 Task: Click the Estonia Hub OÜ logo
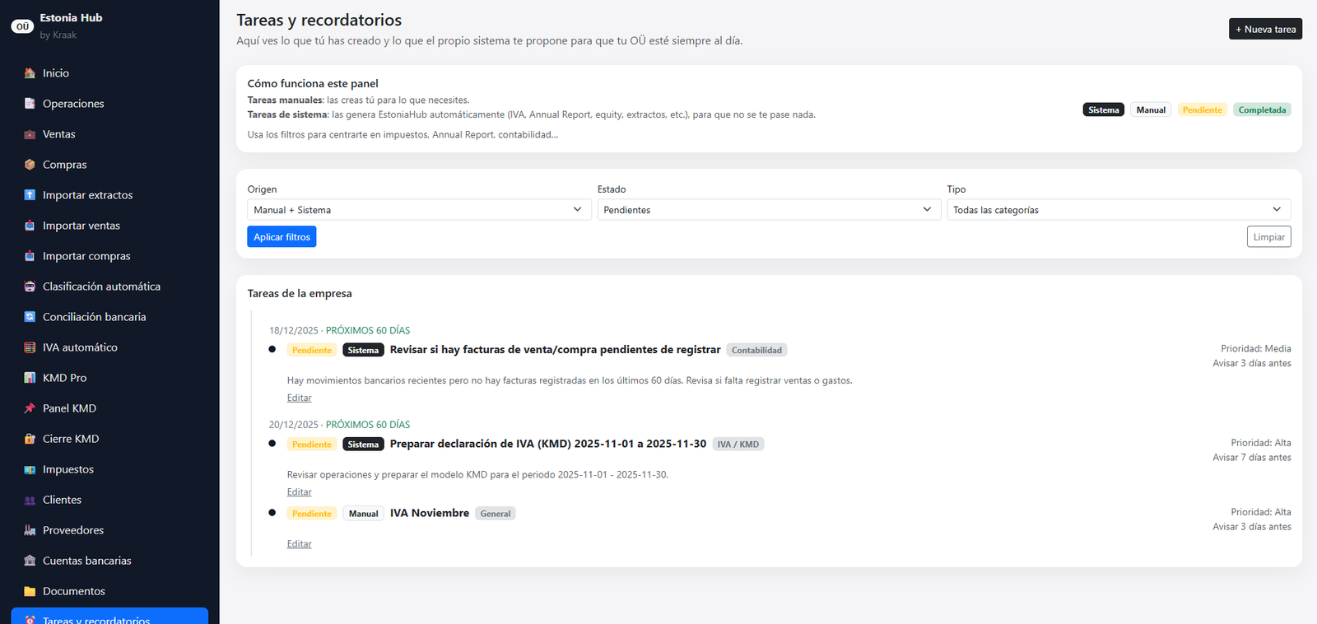(x=22, y=26)
